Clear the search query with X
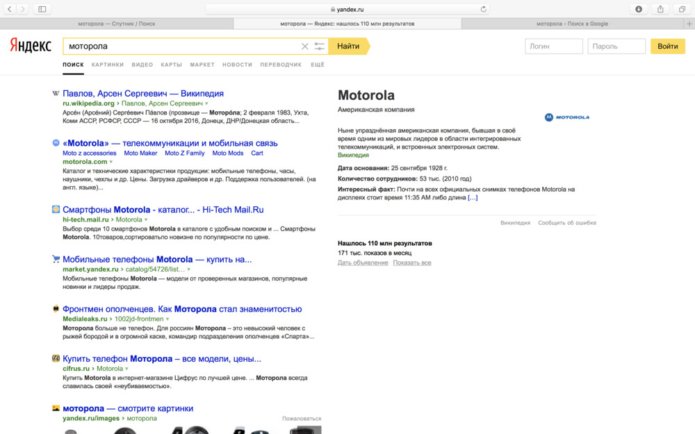The image size is (695, 434). pos(304,46)
